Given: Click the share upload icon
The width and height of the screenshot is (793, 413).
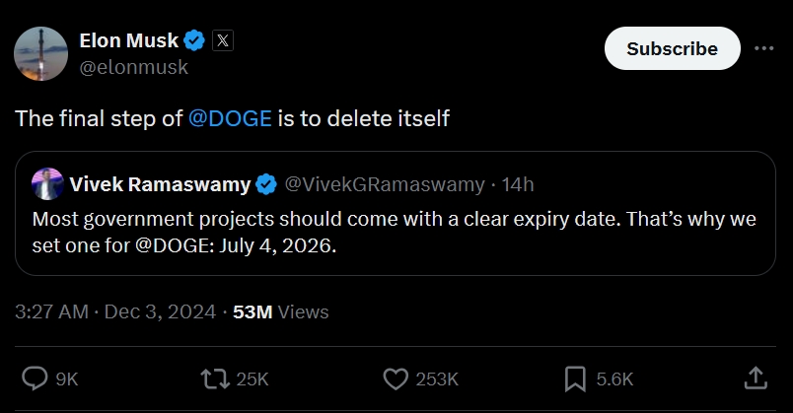Looking at the screenshot, I should pos(755,379).
